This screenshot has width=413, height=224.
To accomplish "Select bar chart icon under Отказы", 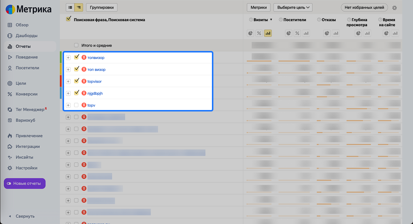I will 336,33.
